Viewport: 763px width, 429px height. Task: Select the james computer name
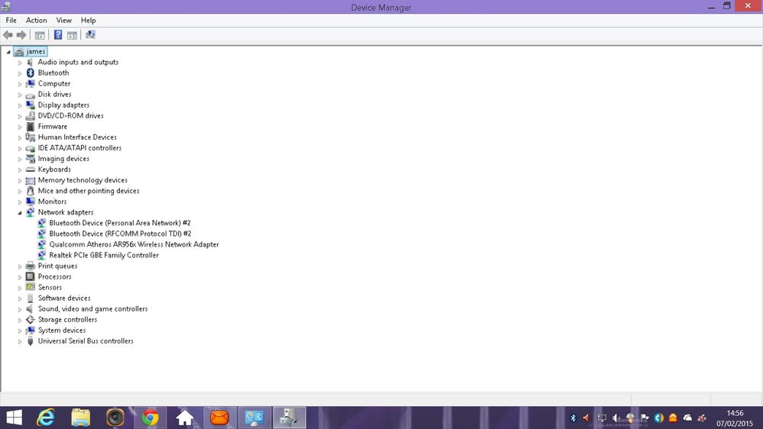point(36,52)
